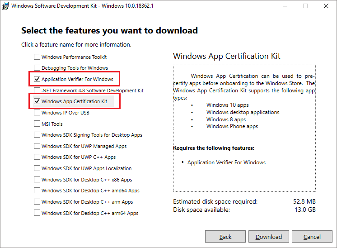This screenshot has width=337, height=248.
Task: Enable Windows SDK for Desktop C++ amd64 Apps checkbox
Action: click(x=37, y=191)
